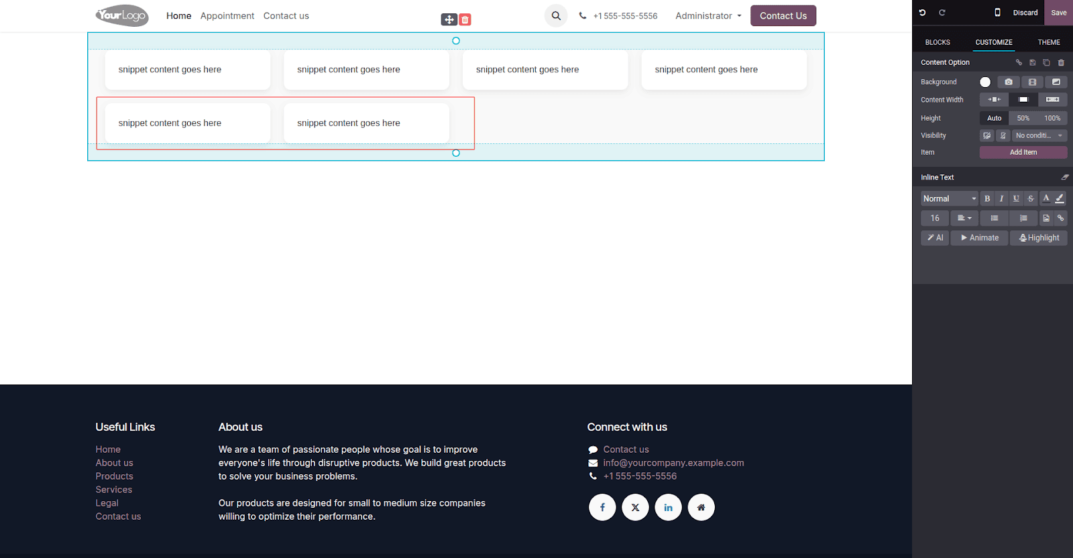Image resolution: width=1073 pixels, height=558 pixels.
Task: Click the link icon beside Content Option
Action: click(x=1019, y=62)
